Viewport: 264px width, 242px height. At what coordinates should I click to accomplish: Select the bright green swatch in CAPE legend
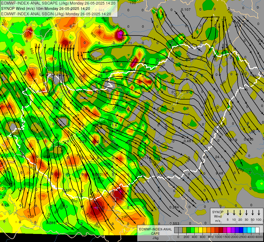click(193, 230)
